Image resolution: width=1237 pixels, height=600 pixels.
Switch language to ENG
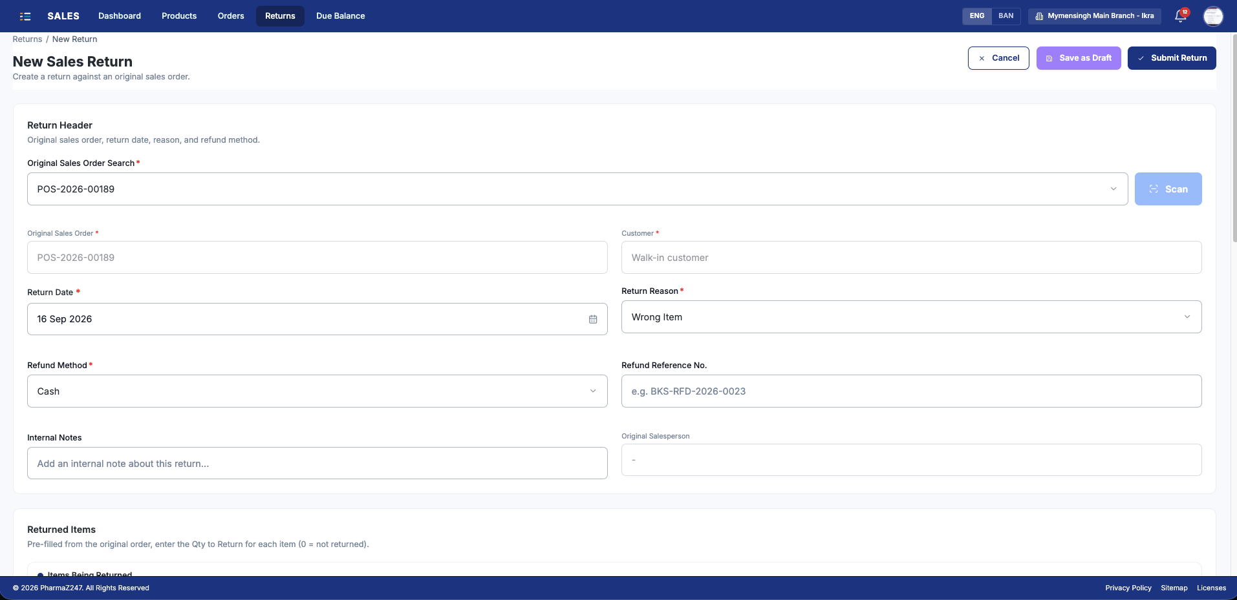977,16
